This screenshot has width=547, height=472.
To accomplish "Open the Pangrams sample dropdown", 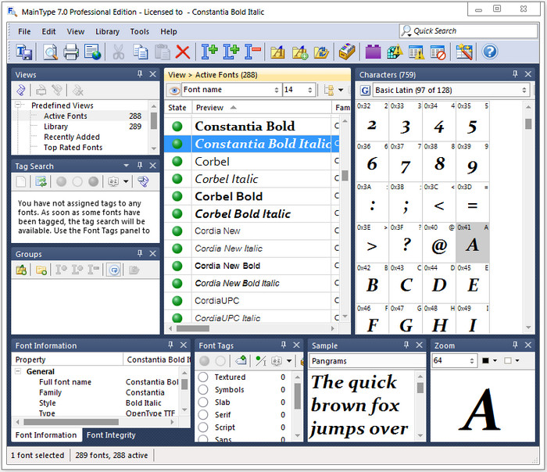I will pyautogui.click(x=367, y=361).
